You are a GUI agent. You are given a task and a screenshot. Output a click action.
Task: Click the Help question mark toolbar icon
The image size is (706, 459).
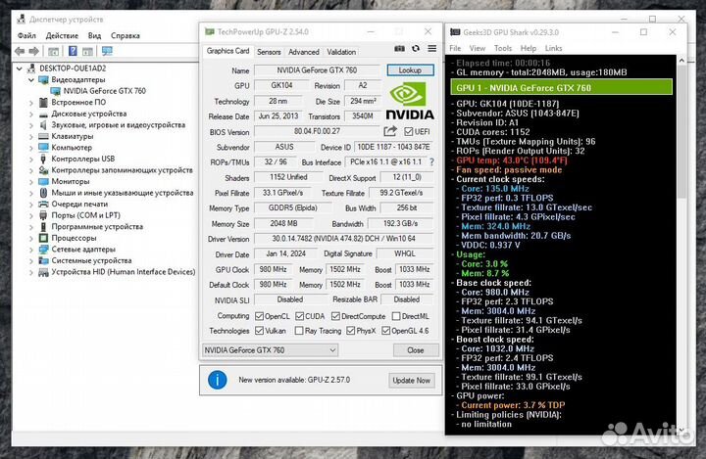click(73, 51)
